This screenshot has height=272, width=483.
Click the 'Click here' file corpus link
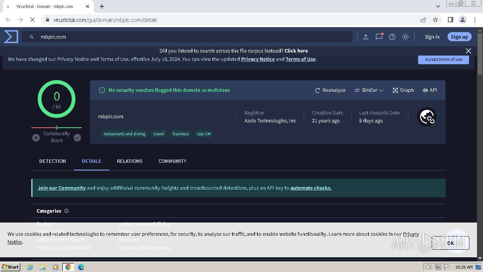coord(296,51)
